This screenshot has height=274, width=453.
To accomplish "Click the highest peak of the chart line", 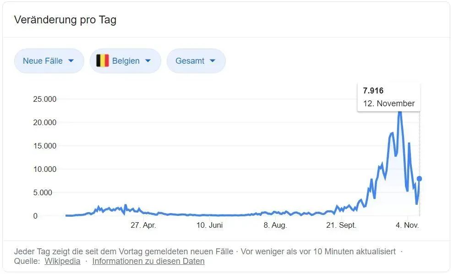I will tap(400, 113).
